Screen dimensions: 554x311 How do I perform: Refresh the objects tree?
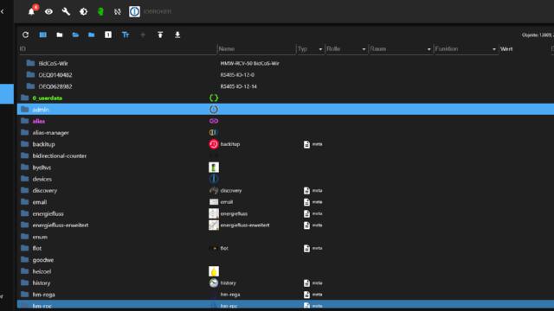point(25,35)
